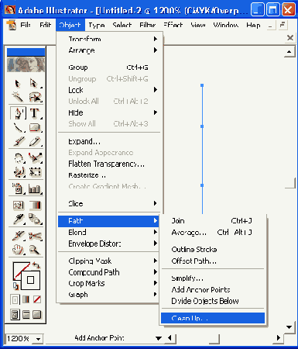Choose the Magic Wand tool
Viewport: 298px width, 349px height.
click(x=18, y=97)
